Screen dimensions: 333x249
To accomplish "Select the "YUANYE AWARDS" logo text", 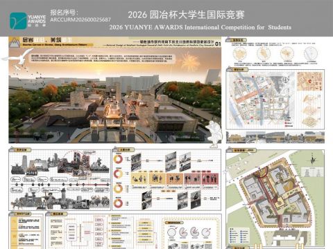I will tap(37, 19).
